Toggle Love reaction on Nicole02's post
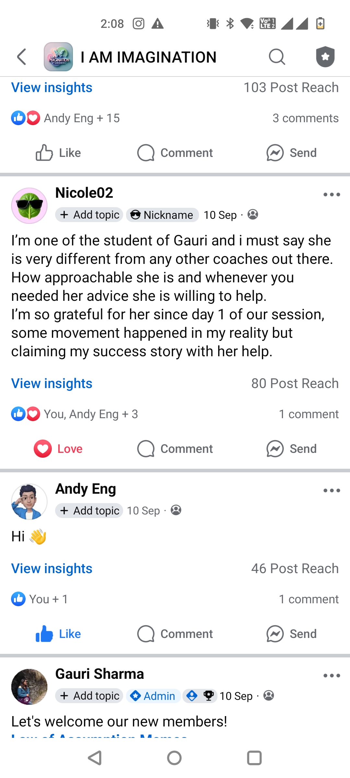This screenshot has width=350, height=778. point(58,449)
